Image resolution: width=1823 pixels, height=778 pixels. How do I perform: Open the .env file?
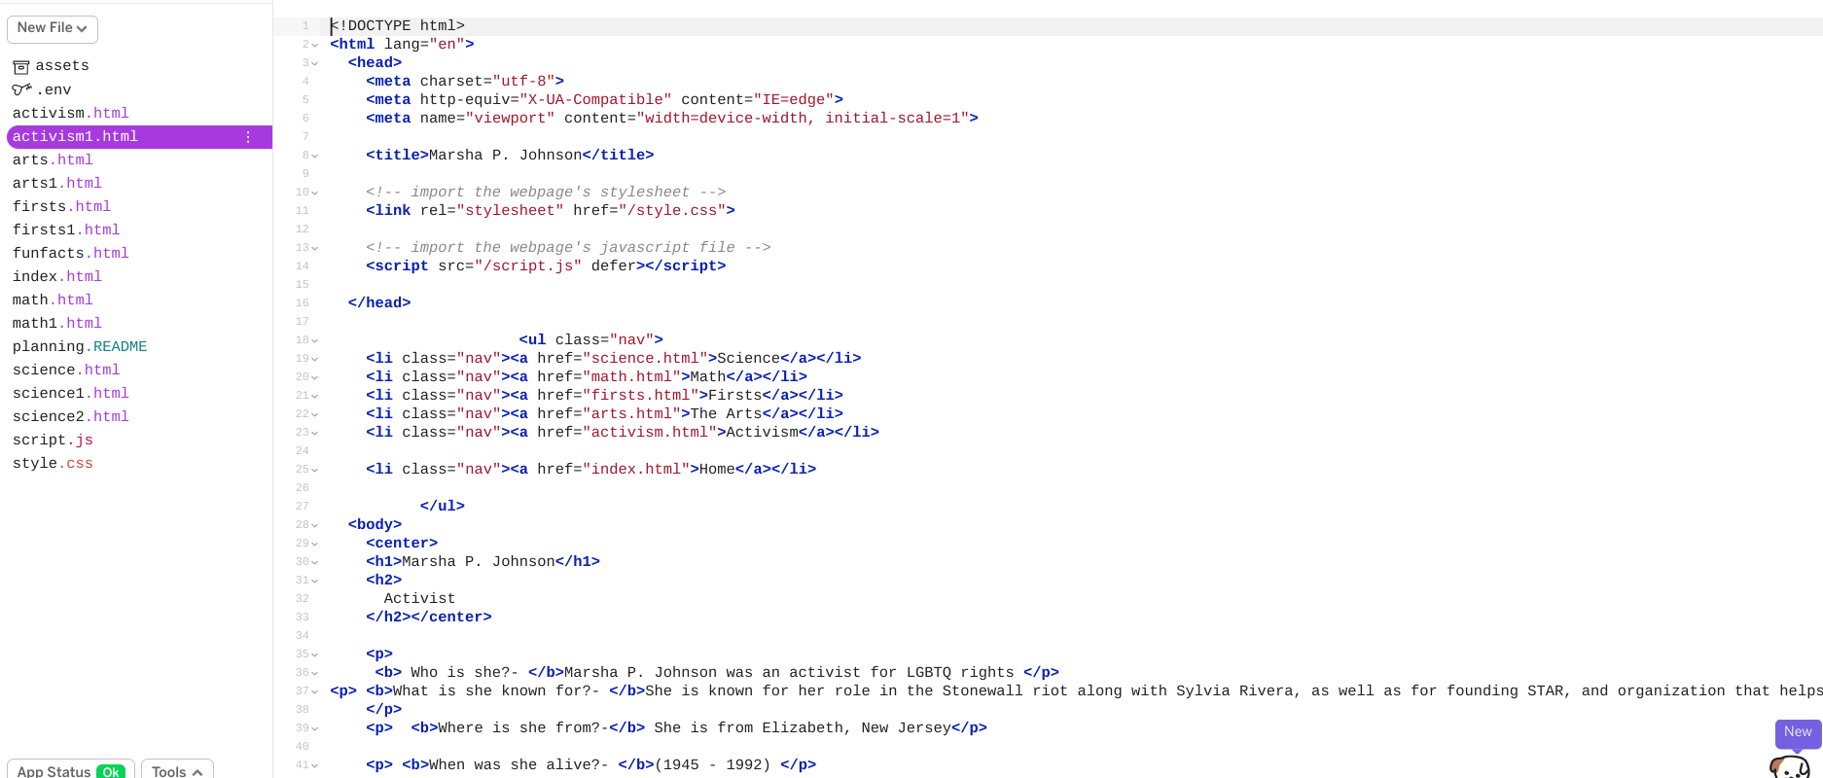[x=54, y=89]
